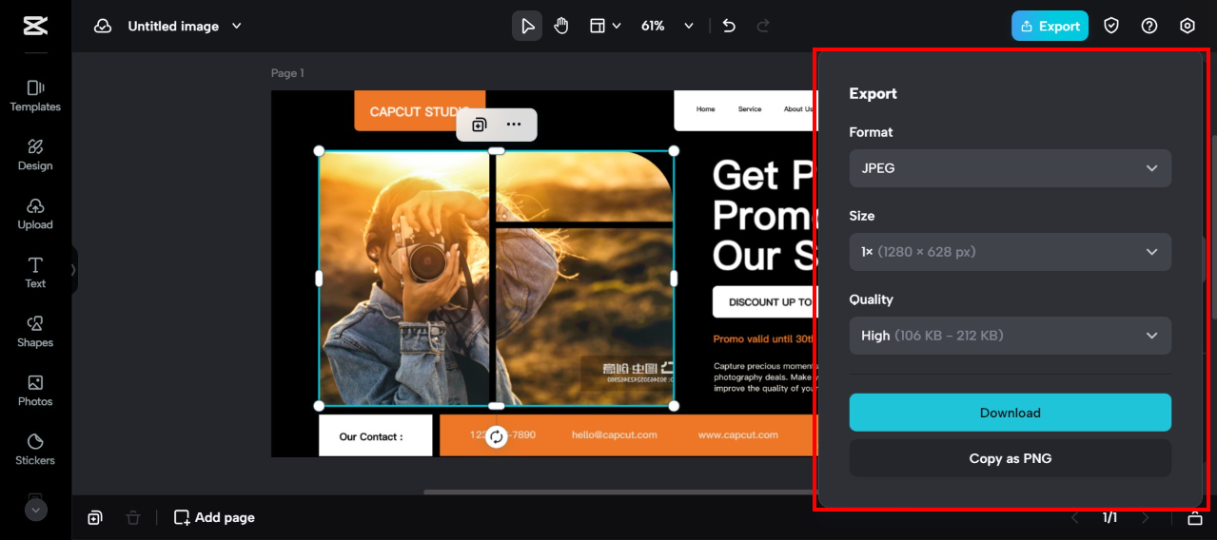1217x540 pixels.
Task: Activate the hand pan tool
Action: pyautogui.click(x=561, y=26)
